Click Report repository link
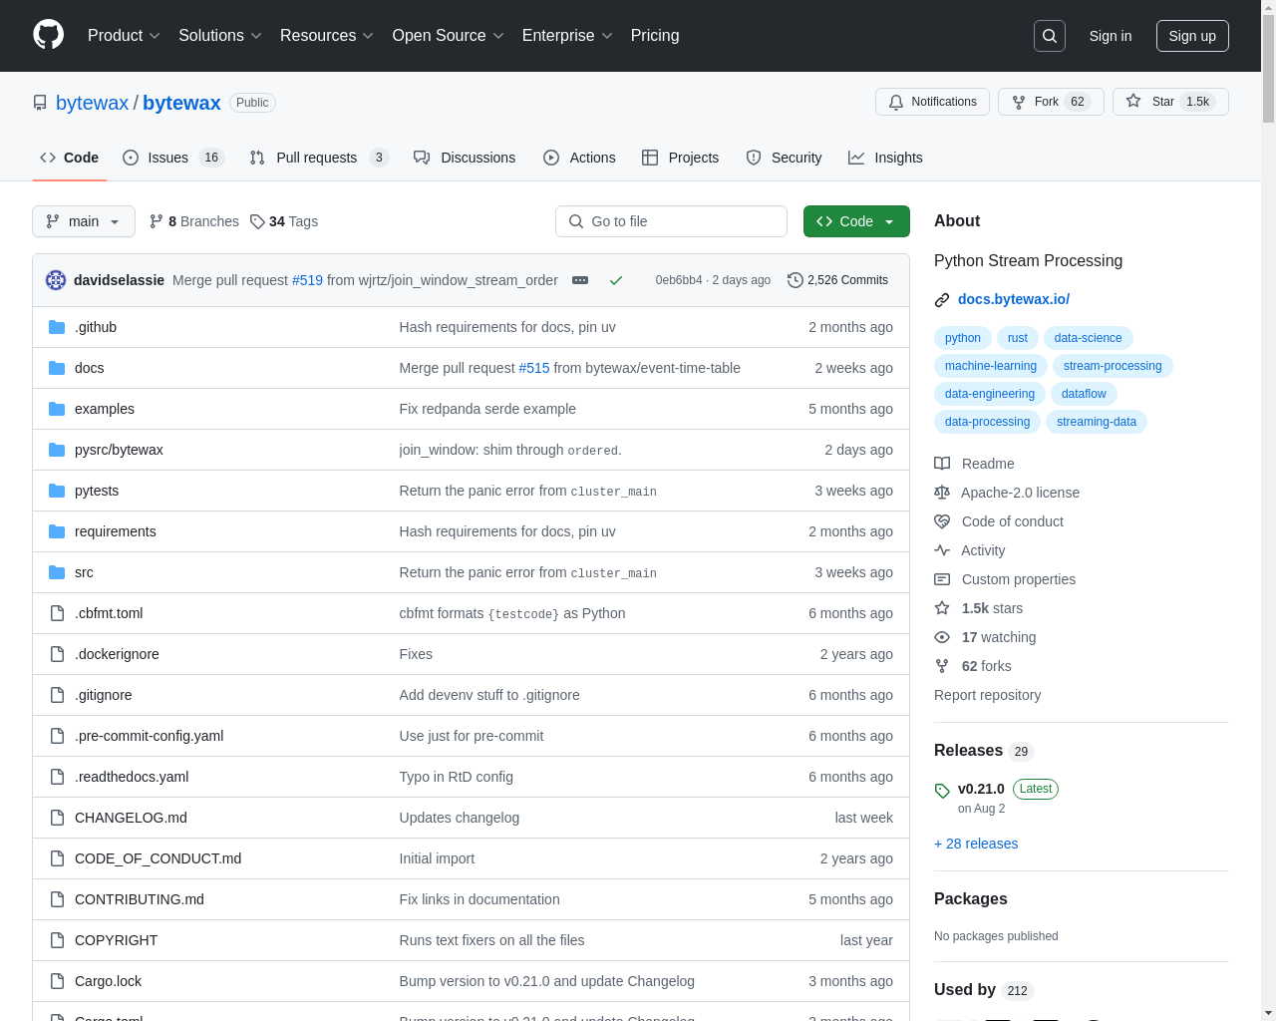This screenshot has height=1021, width=1276. (x=987, y=695)
